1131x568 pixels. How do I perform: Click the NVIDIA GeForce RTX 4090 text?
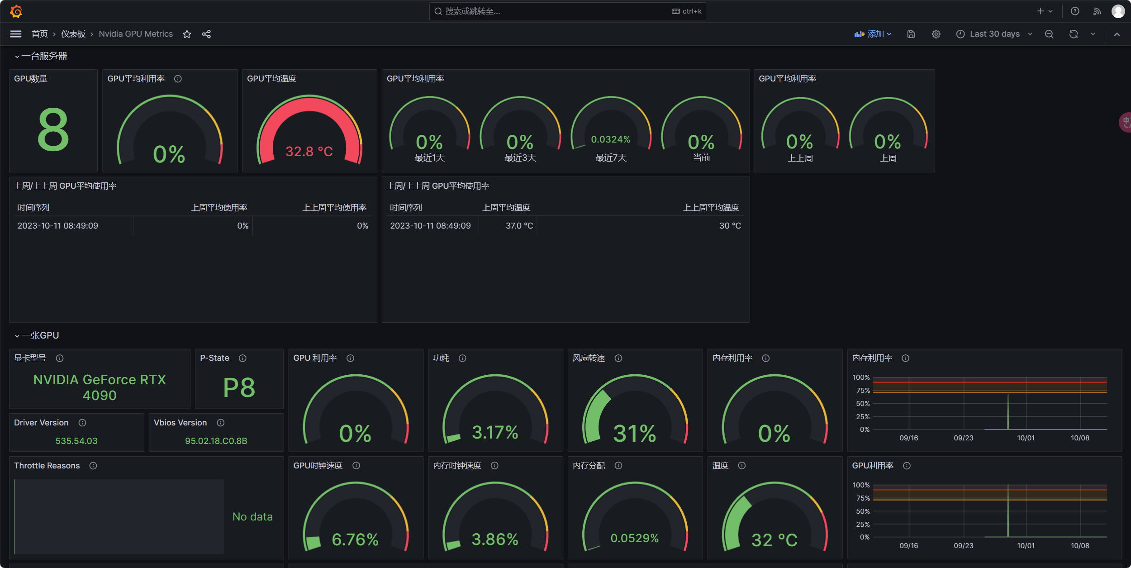(100, 387)
